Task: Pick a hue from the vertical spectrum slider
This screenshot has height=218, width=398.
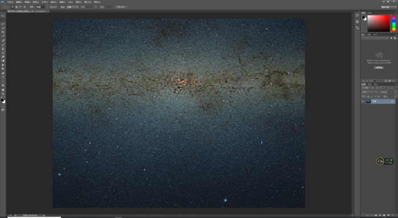Action: pos(394,24)
